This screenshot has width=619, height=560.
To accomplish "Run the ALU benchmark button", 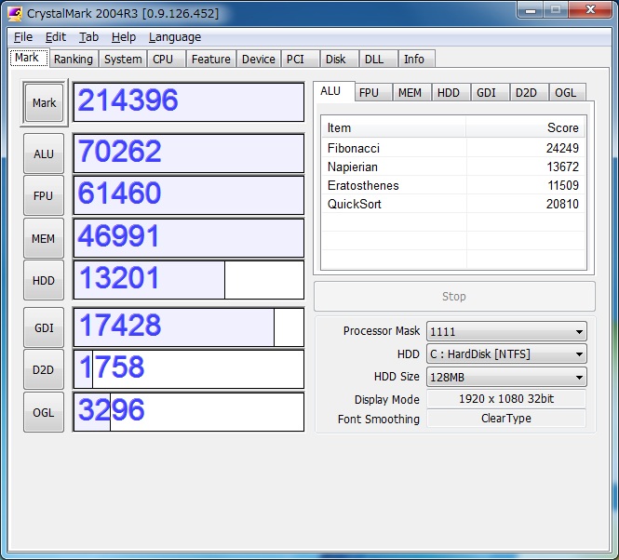I will (44, 153).
